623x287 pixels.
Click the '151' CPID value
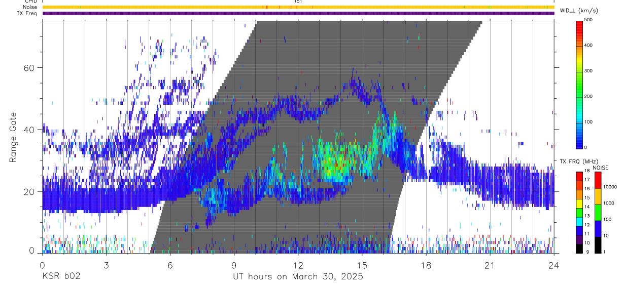[x=298, y=2]
